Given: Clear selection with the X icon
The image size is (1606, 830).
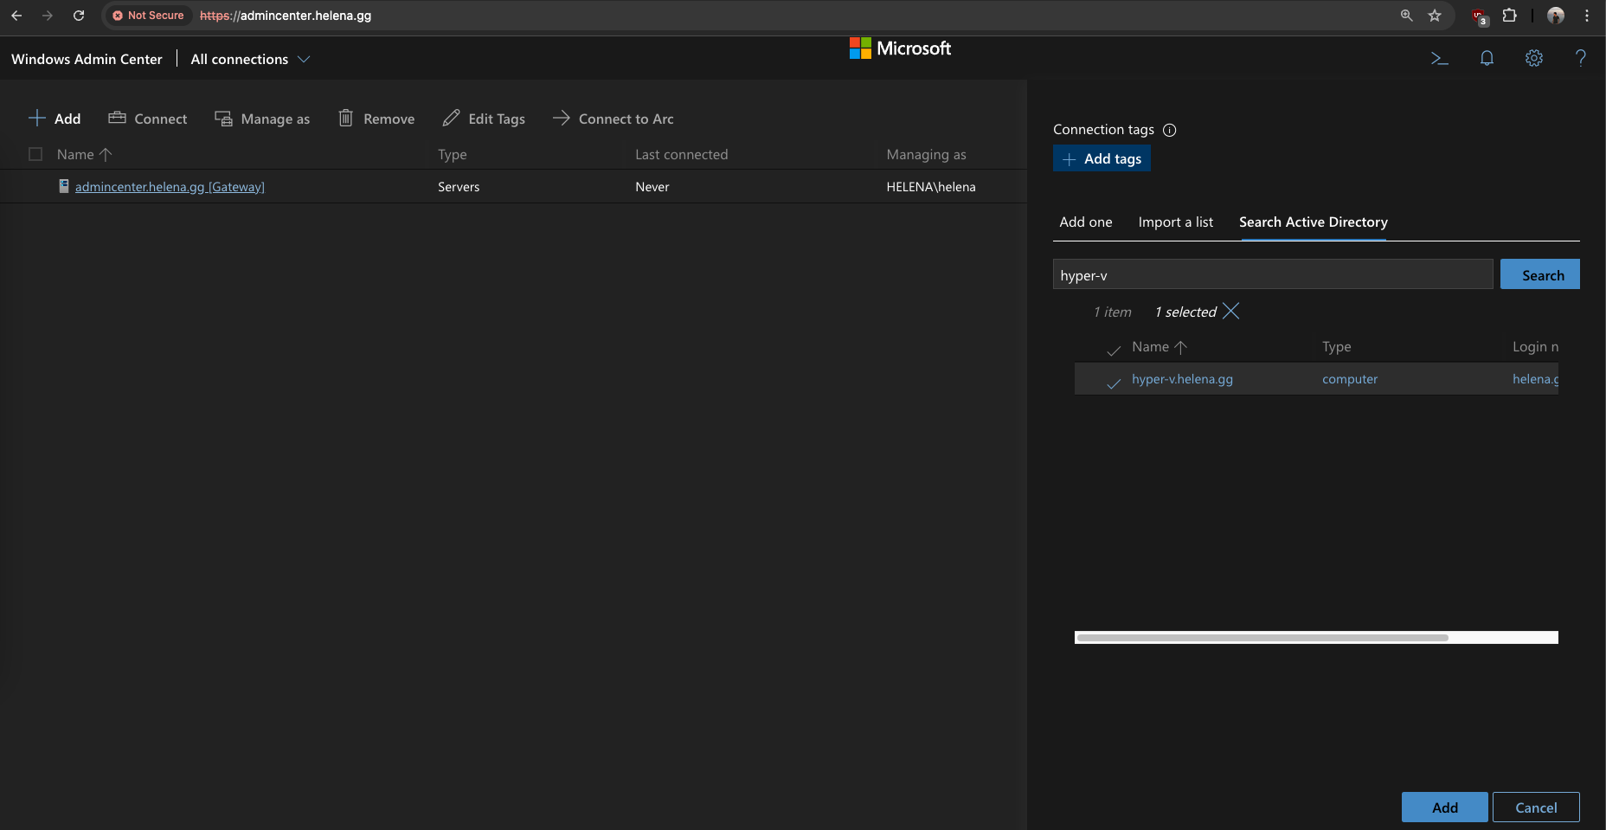Looking at the screenshot, I should tap(1230, 312).
